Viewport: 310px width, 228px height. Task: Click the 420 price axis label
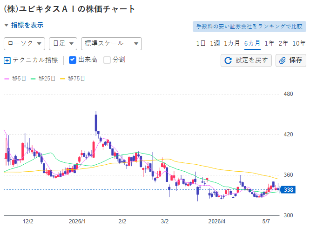[288, 134]
